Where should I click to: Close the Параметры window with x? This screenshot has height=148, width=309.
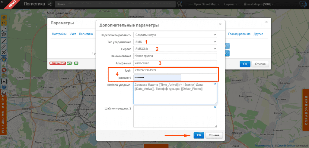point(266,22)
